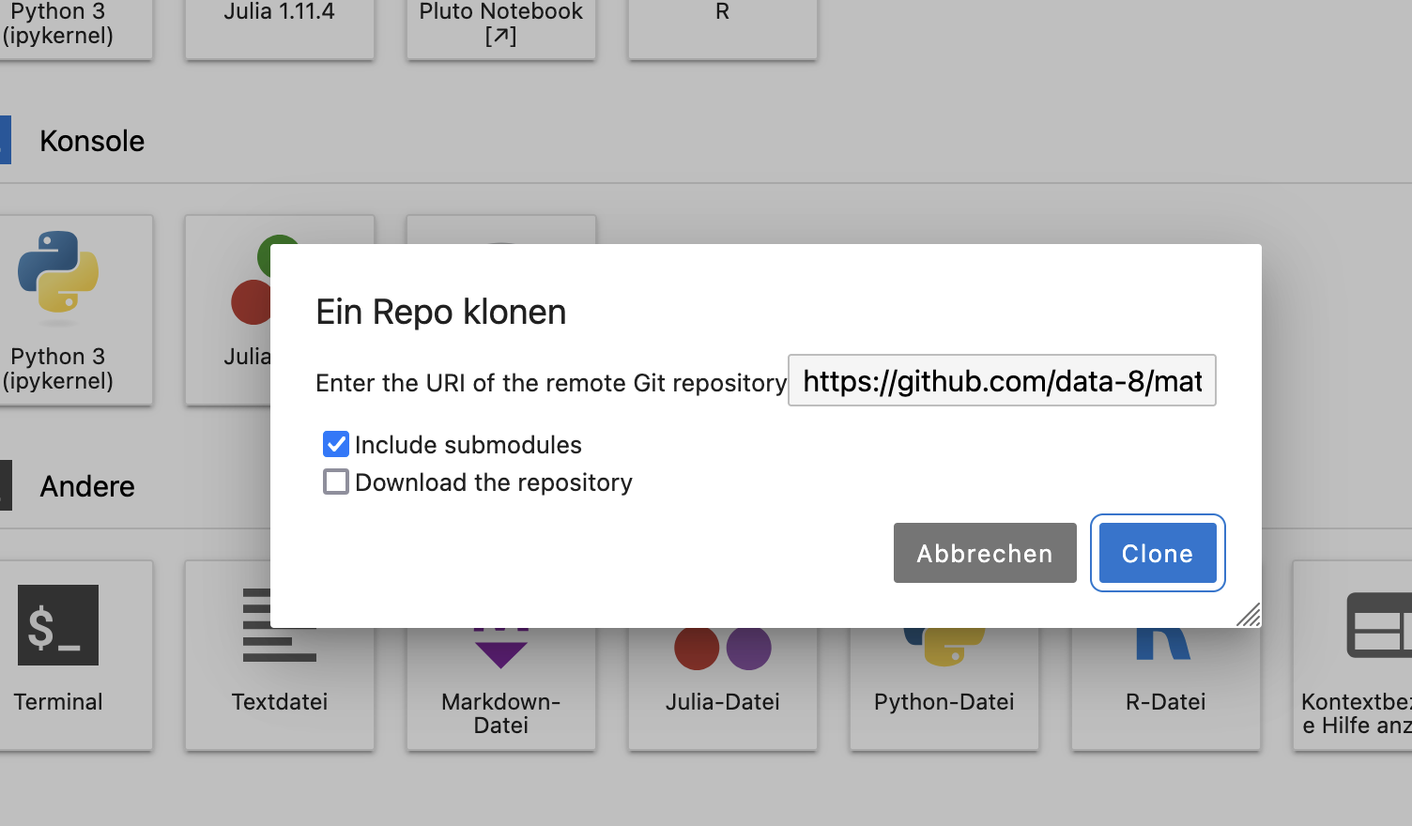Cancel with the Abbrechen button
The height and width of the screenshot is (826, 1412).
click(985, 553)
